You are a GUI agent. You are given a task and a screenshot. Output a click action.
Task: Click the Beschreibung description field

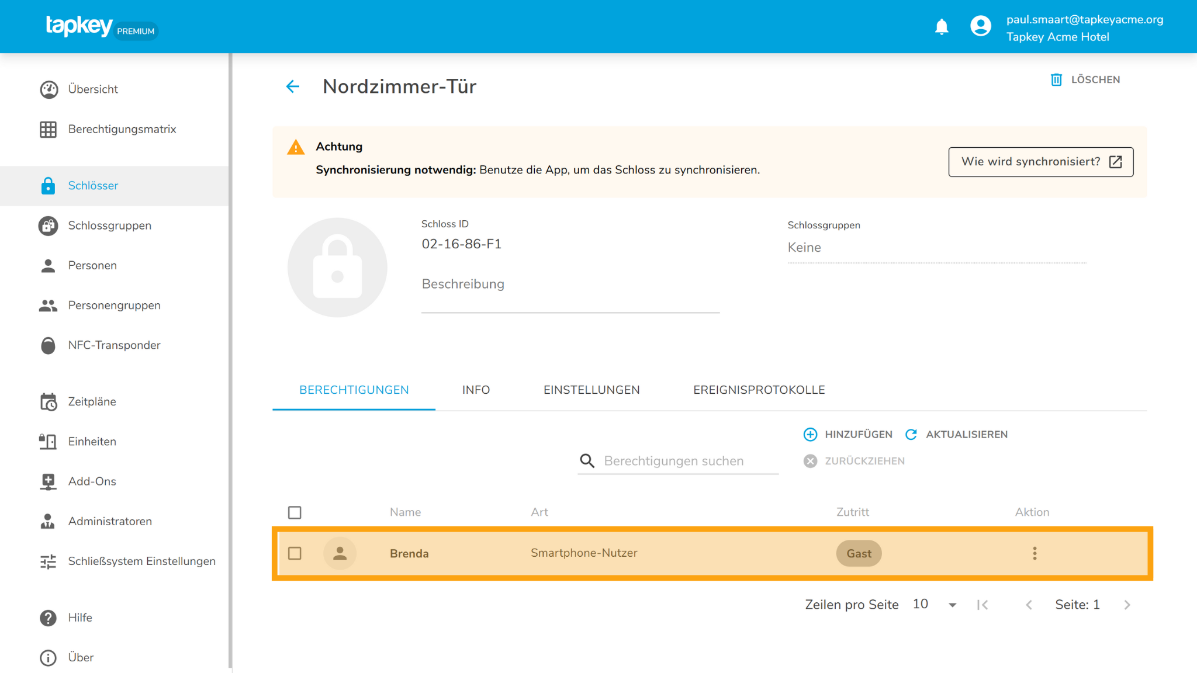(570, 292)
